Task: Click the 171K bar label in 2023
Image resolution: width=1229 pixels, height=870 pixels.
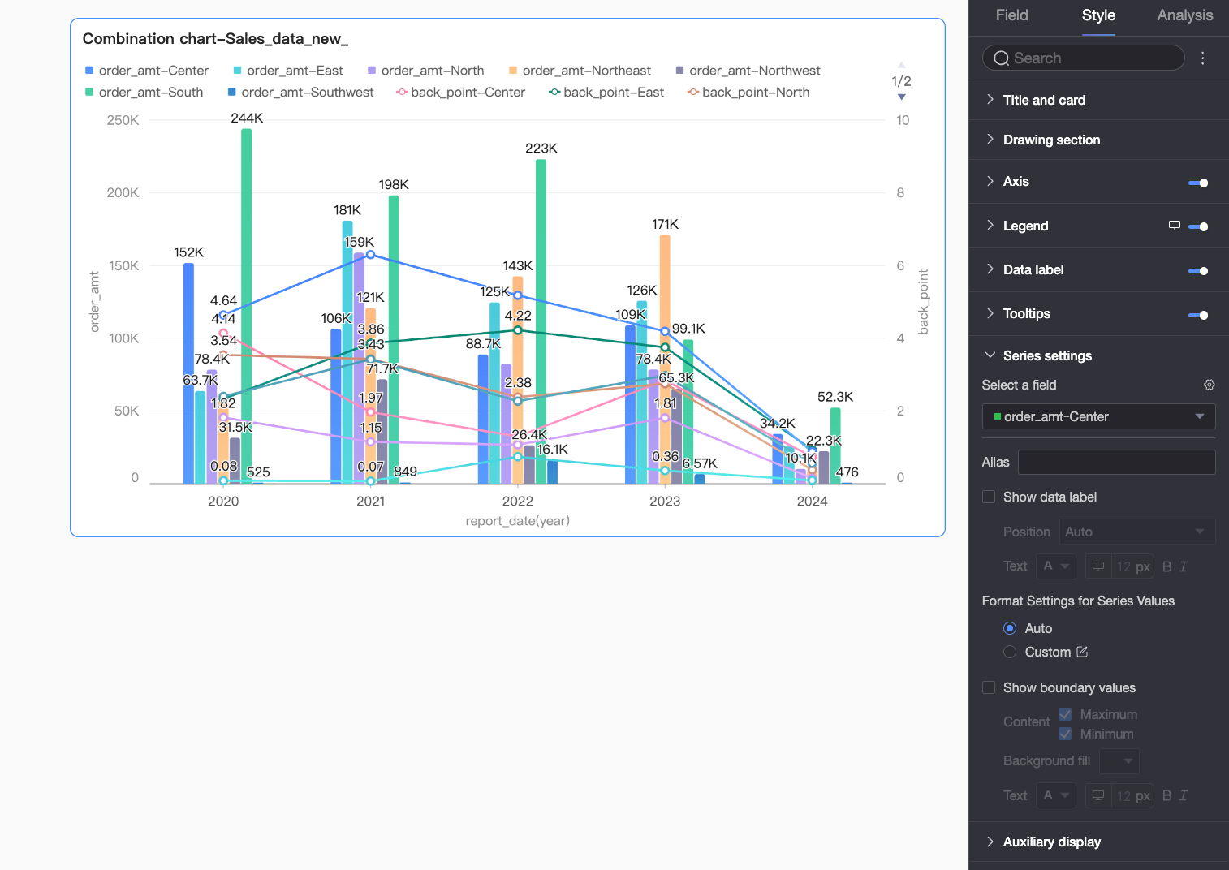Action: 665,224
